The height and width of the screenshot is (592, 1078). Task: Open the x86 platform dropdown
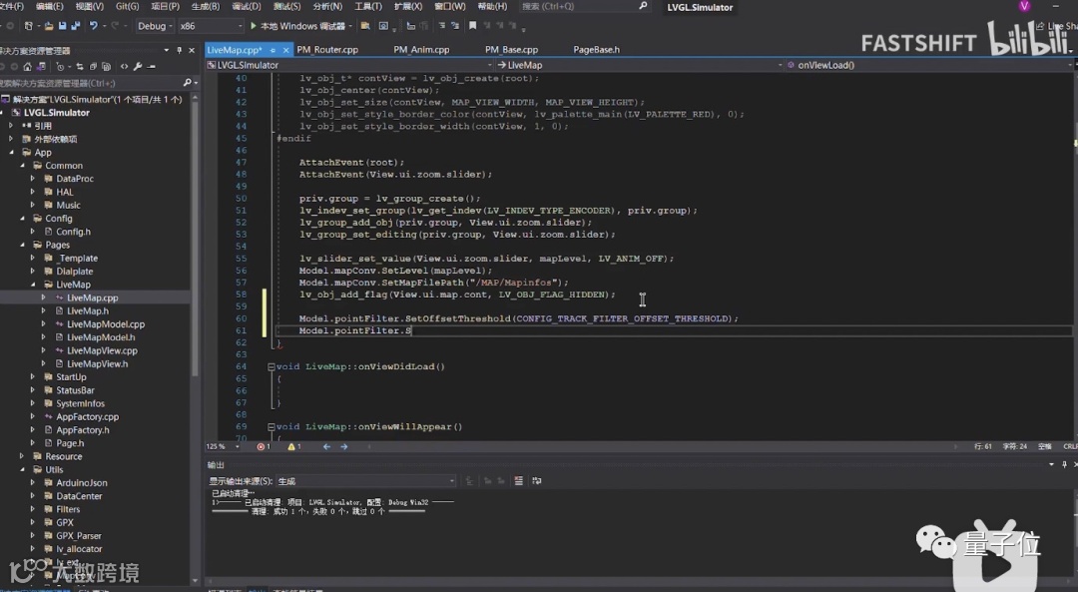[x=208, y=26]
